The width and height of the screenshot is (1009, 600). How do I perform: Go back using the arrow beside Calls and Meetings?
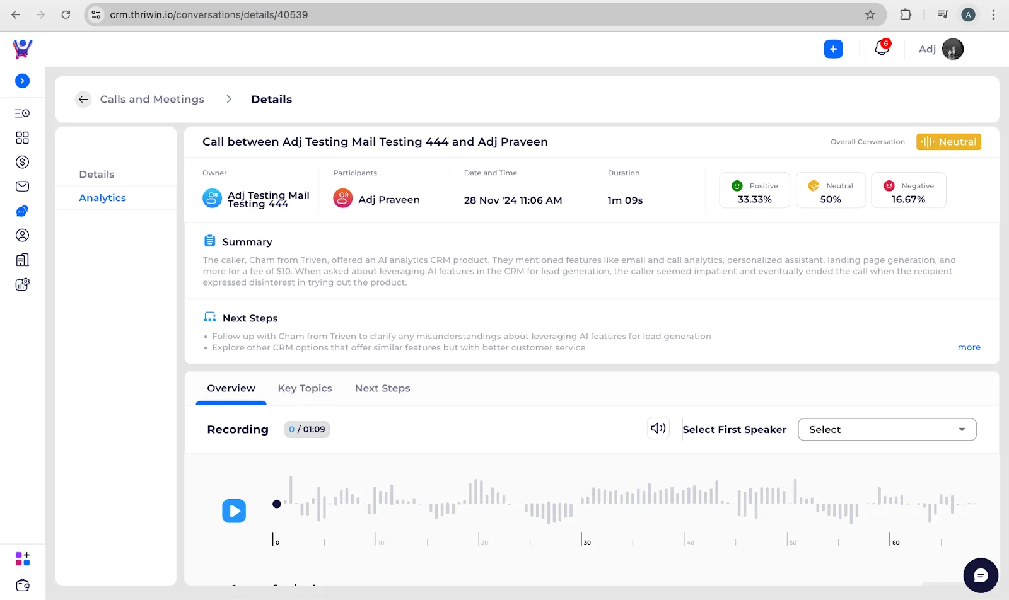(x=83, y=100)
